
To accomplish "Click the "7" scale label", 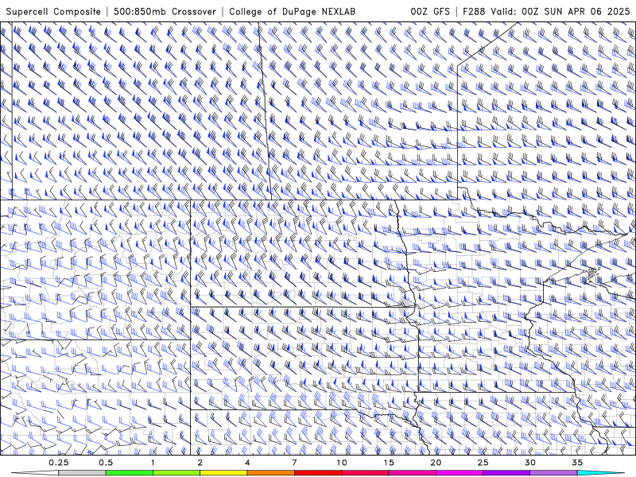I will click(x=294, y=463).
